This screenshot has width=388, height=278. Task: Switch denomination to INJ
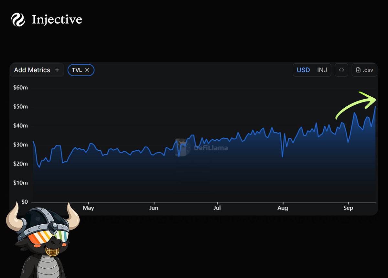coord(322,70)
